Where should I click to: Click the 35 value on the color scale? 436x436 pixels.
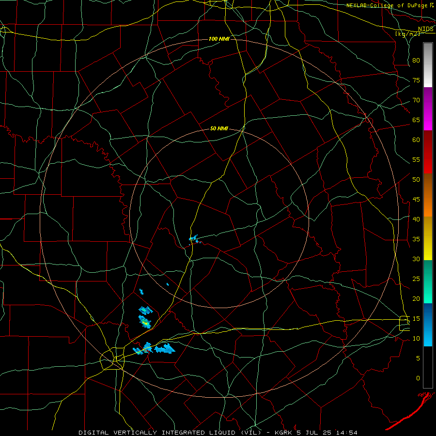[416, 239]
